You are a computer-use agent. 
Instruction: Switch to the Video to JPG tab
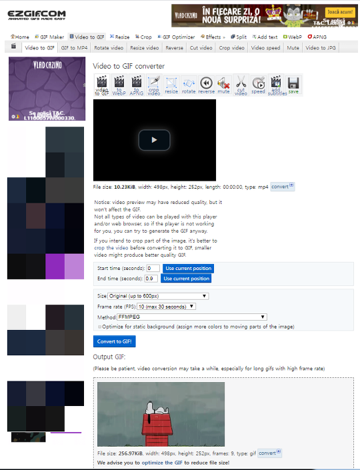point(321,47)
